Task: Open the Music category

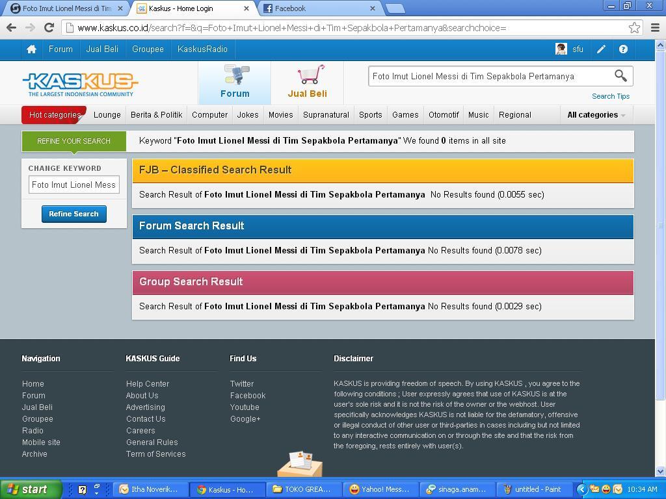Action: coord(478,115)
